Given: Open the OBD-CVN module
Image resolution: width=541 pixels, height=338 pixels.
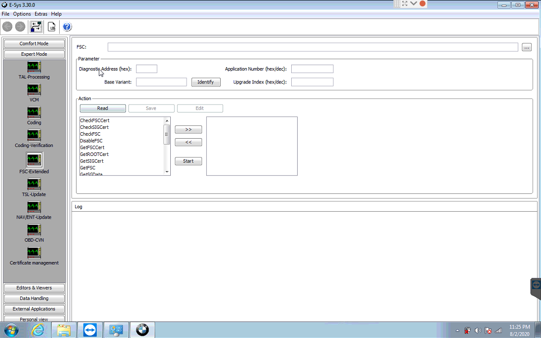Looking at the screenshot, I should click(x=34, y=233).
